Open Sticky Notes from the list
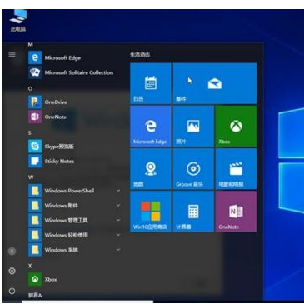Screen dimensions: 304x304 click(x=75, y=162)
